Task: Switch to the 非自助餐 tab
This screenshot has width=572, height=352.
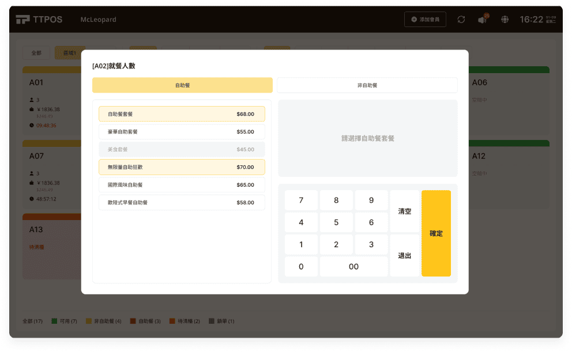Action: coord(367,85)
